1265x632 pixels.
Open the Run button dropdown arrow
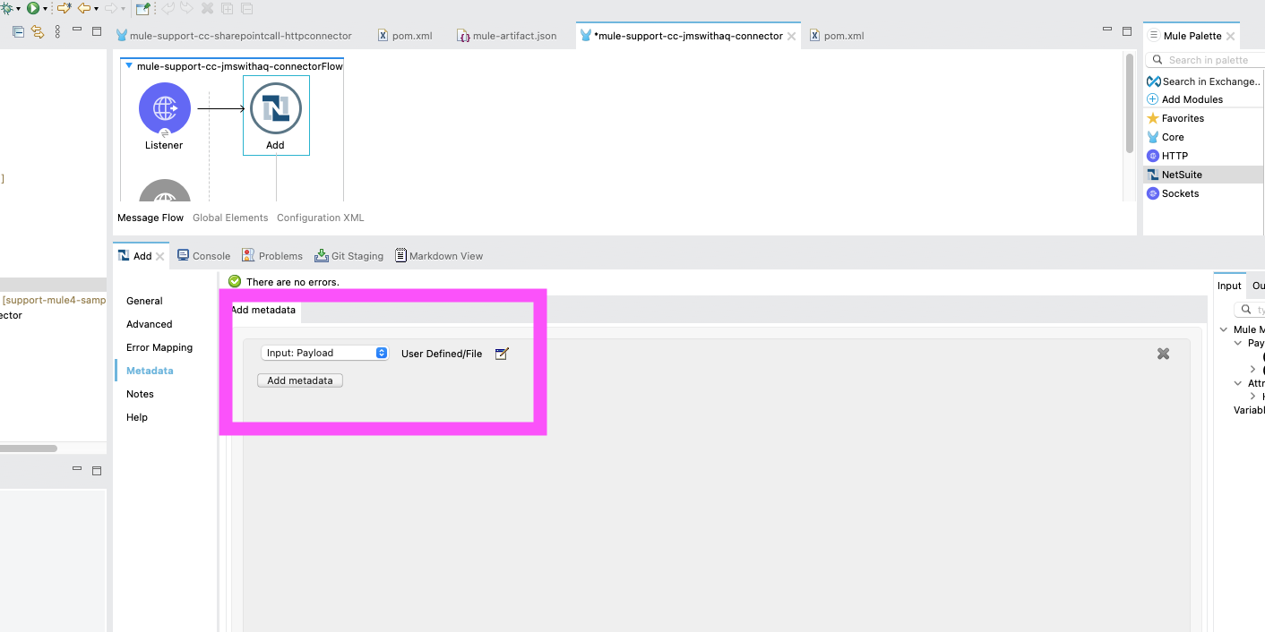pyautogui.click(x=46, y=9)
